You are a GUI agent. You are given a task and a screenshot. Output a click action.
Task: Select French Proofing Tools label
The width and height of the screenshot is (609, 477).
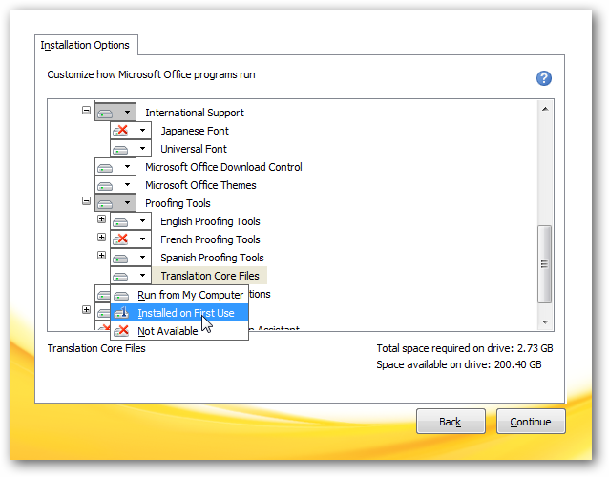tap(210, 239)
